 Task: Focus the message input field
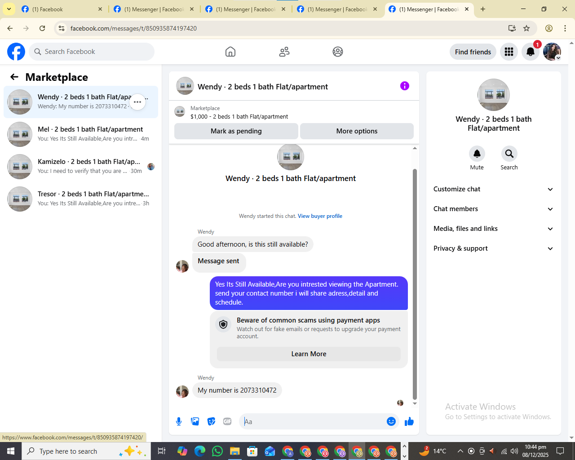coord(314,421)
